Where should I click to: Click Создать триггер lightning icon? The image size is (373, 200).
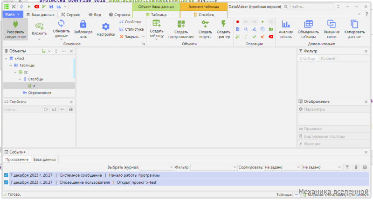(x=223, y=24)
